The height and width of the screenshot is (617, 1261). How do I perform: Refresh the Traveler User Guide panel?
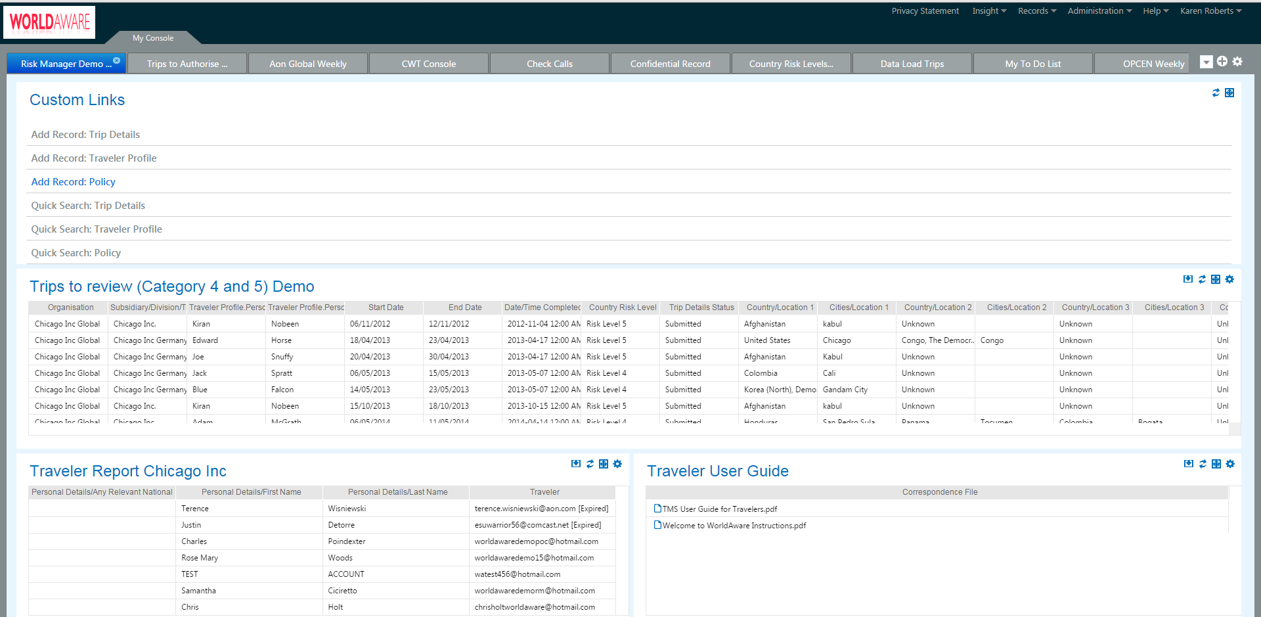[x=1203, y=464]
